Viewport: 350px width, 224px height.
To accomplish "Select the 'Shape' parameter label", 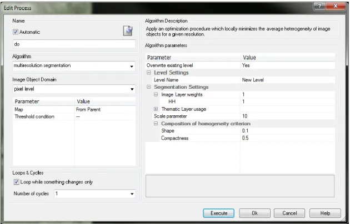I will point(168,131).
